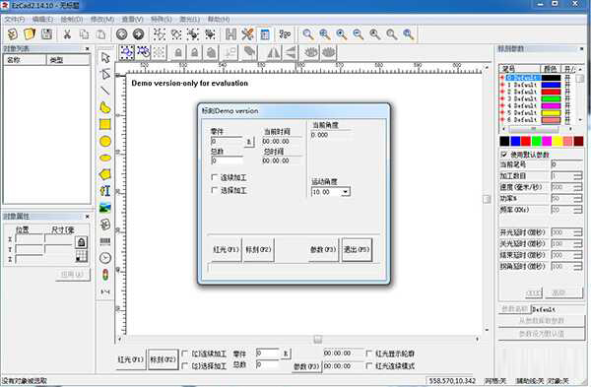Click the Paste toolbar icon
The height and width of the screenshot is (387, 591).
point(101,34)
